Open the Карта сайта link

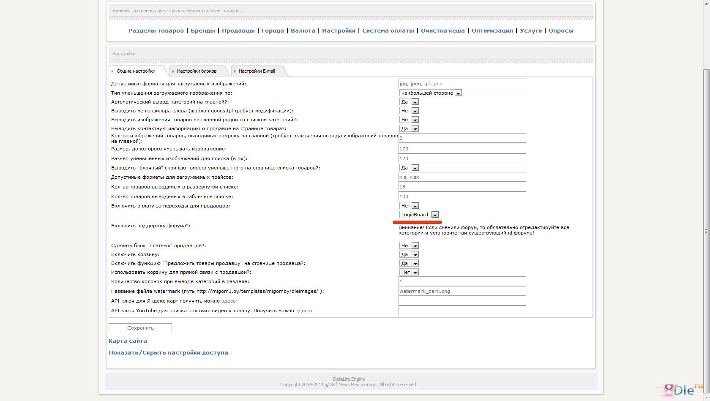pyautogui.click(x=128, y=341)
